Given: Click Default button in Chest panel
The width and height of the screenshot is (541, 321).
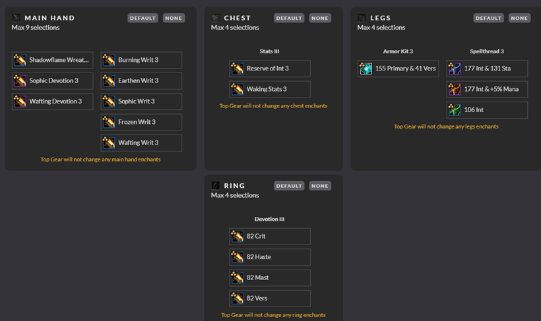Looking at the screenshot, I should point(289,18).
